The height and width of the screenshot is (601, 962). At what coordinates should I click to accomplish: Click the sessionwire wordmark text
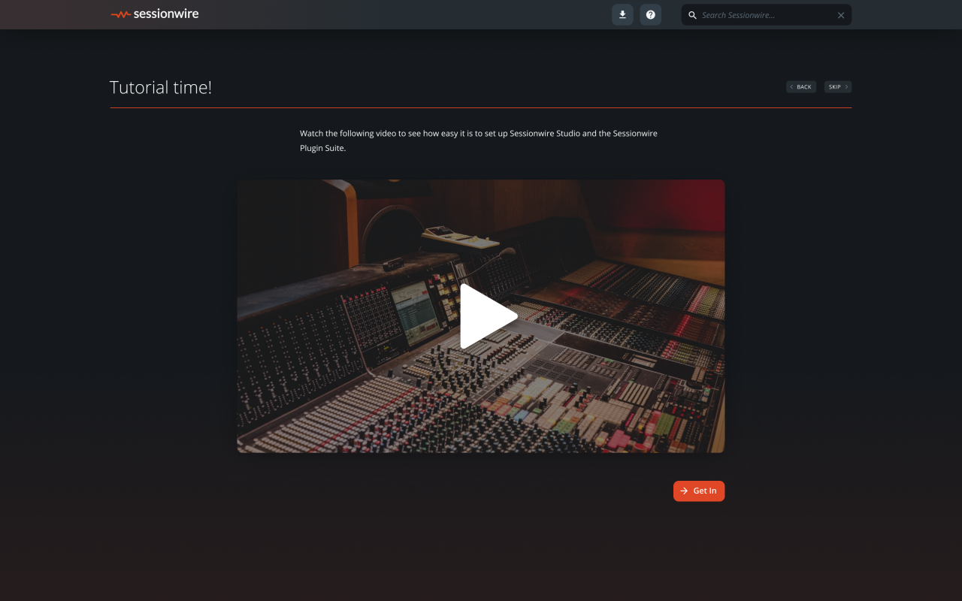(x=166, y=14)
